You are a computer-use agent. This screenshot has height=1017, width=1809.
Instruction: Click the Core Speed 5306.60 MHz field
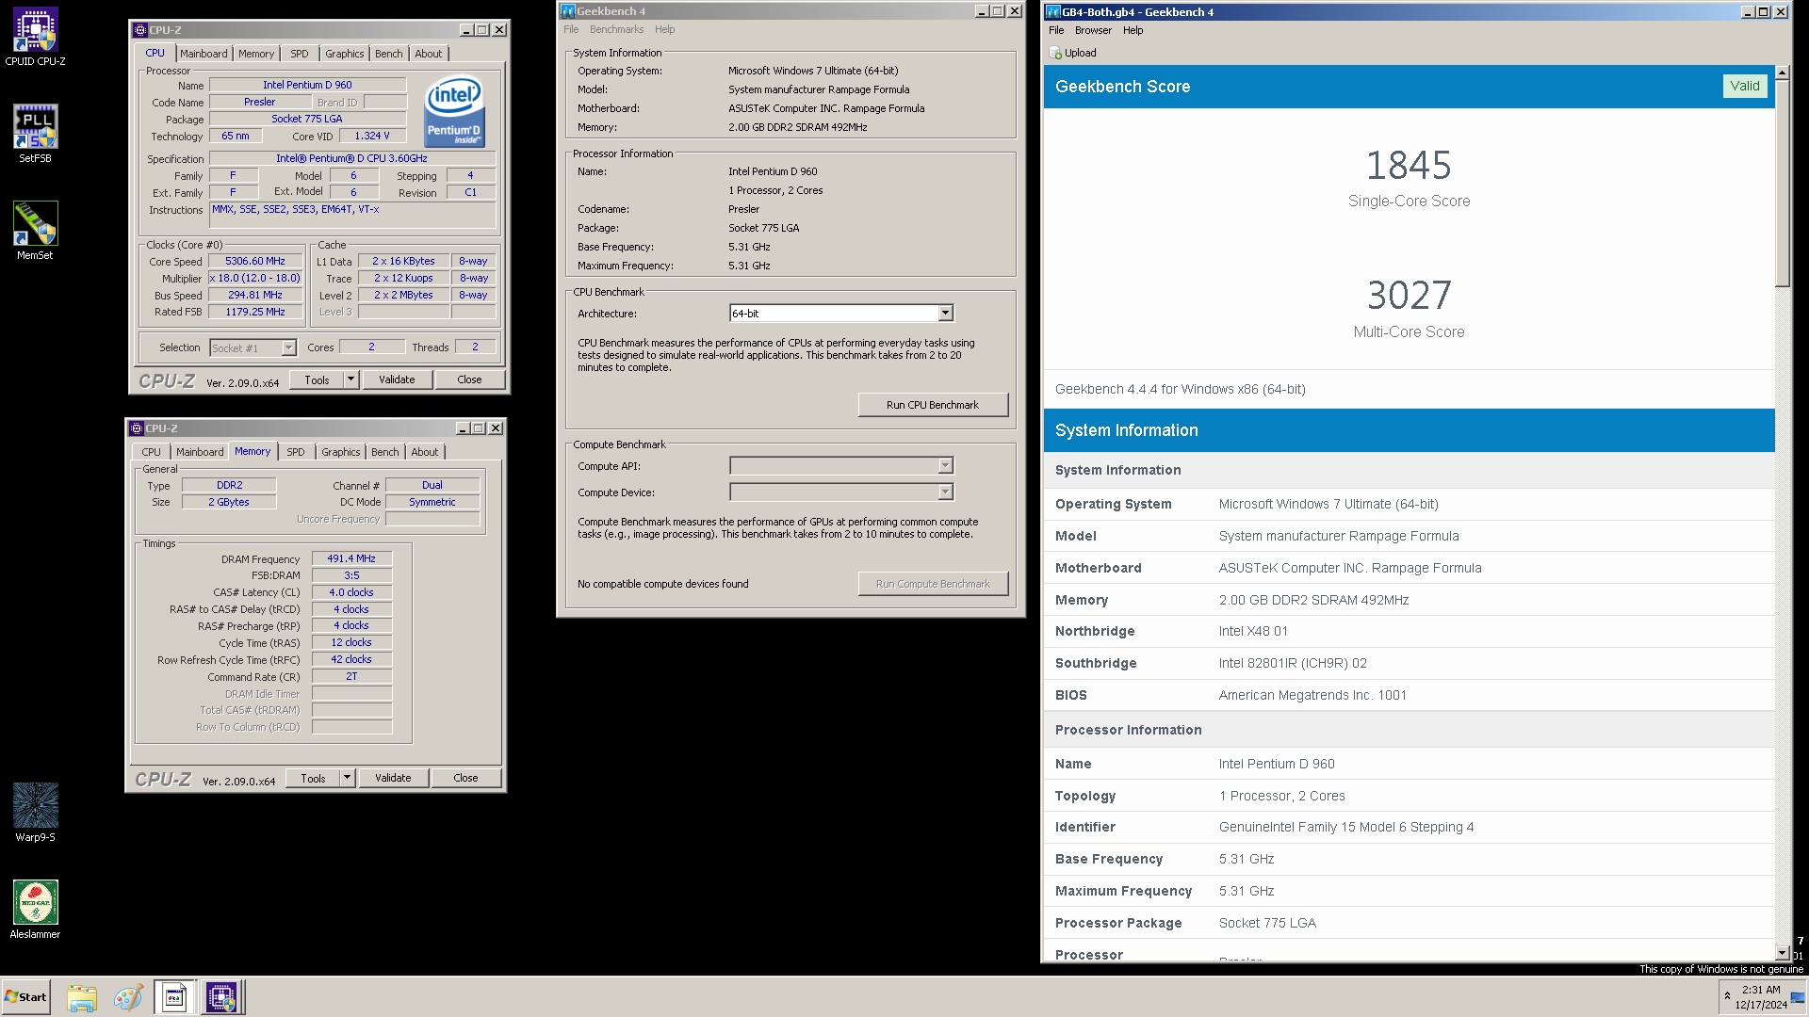(255, 261)
